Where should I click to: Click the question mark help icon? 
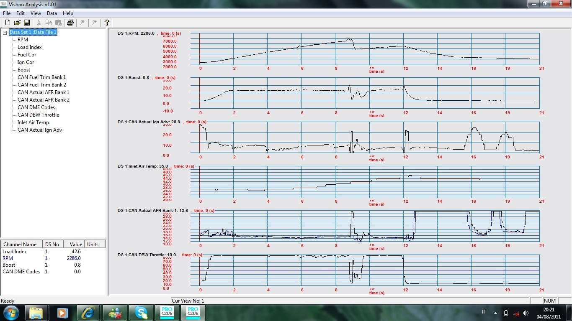click(107, 23)
